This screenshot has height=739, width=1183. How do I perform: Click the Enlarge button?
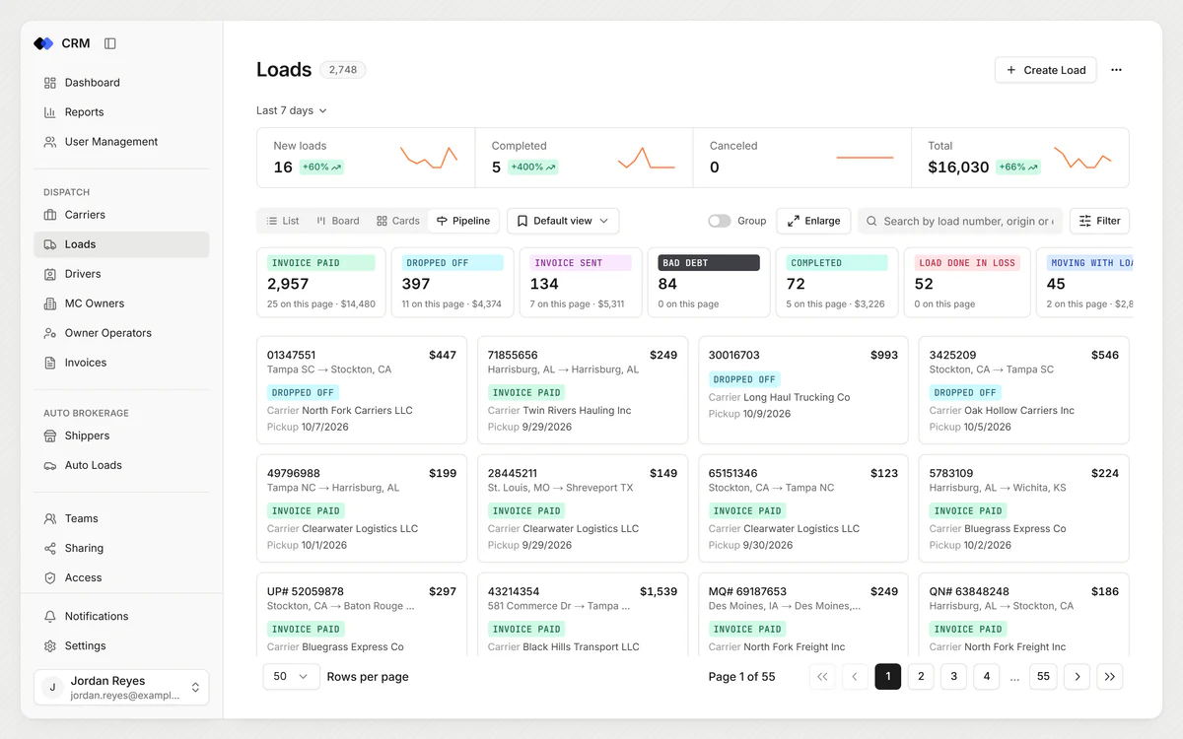[x=814, y=221]
